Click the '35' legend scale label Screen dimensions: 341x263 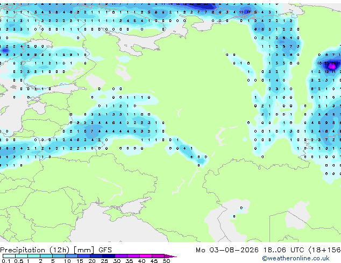[x=129, y=261]
